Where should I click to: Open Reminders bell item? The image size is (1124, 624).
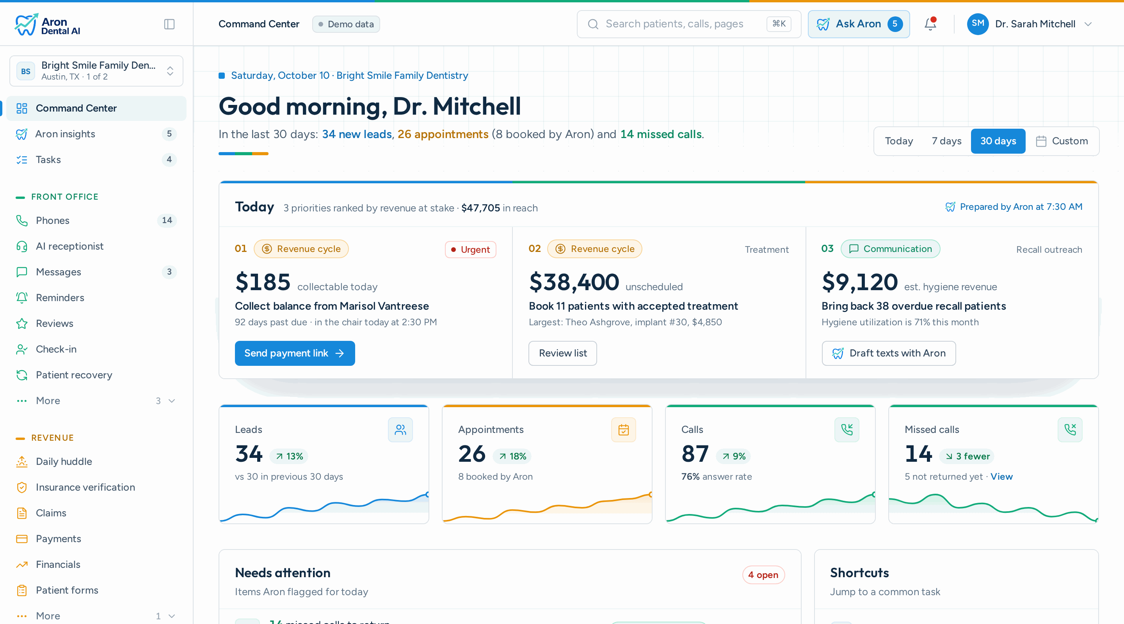pyautogui.click(x=96, y=298)
